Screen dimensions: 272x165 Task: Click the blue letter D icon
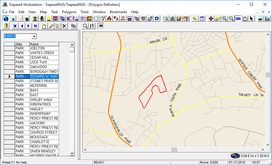tap(157, 19)
